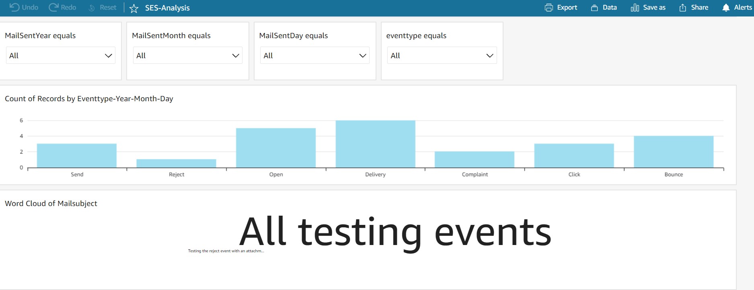Open the MailSentYear dropdown

[x=61, y=55]
